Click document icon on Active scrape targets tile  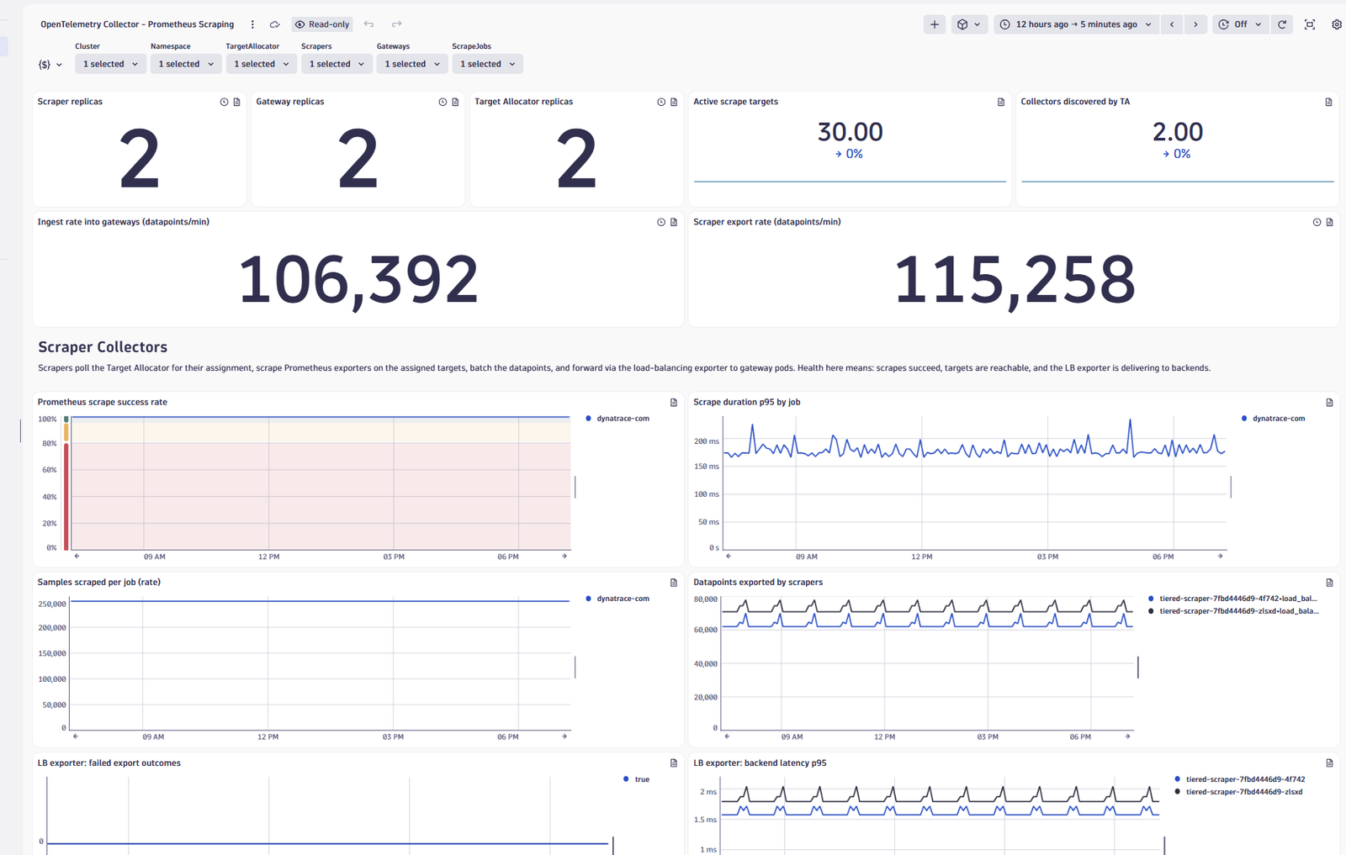(1001, 102)
